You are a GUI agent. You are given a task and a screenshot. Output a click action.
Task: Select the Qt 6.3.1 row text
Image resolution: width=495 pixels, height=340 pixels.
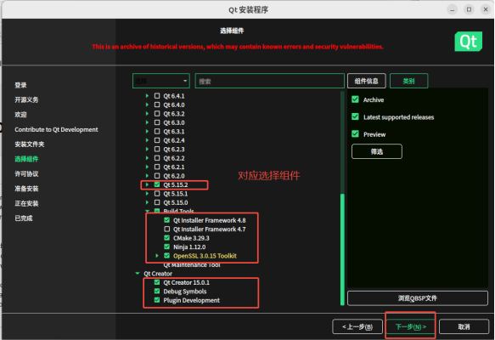pyautogui.click(x=174, y=132)
